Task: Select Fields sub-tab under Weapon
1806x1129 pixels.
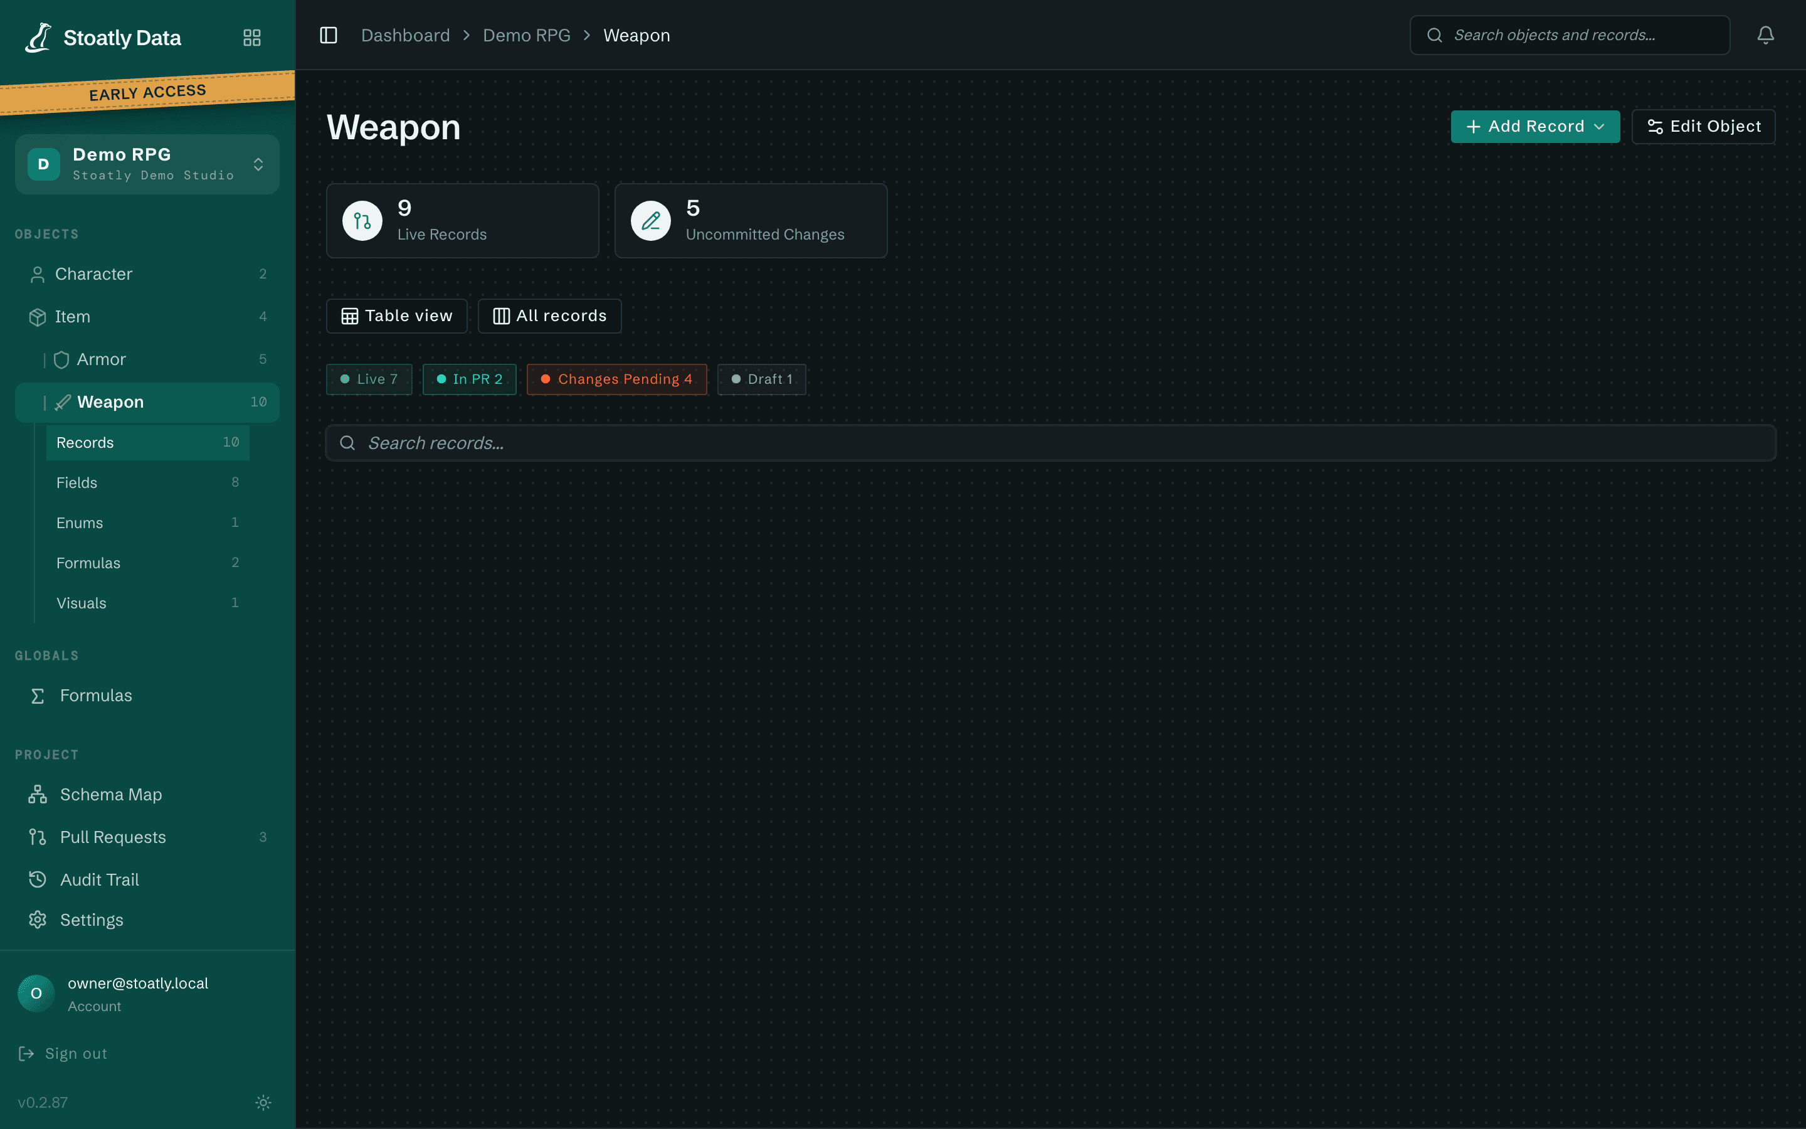Action: pyautogui.click(x=148, y=483)
